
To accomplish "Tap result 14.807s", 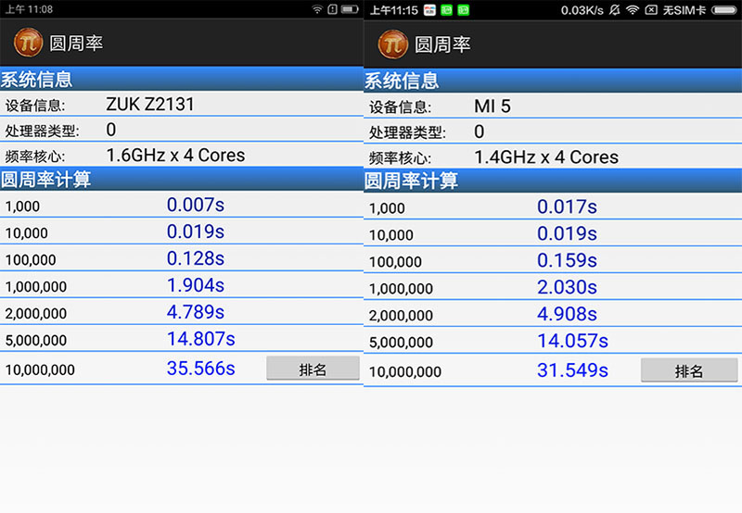I will pos(201,339).
